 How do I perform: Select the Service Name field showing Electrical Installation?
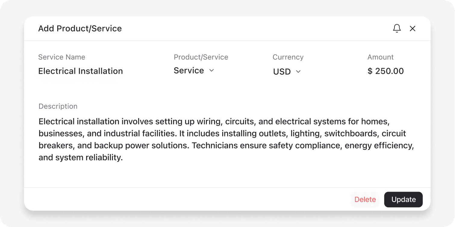tap(80, 71)
